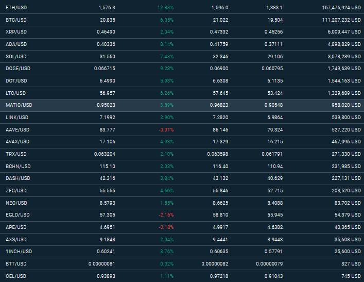Click AVAX volume 467,096 USD

click(x=346, y=142)
